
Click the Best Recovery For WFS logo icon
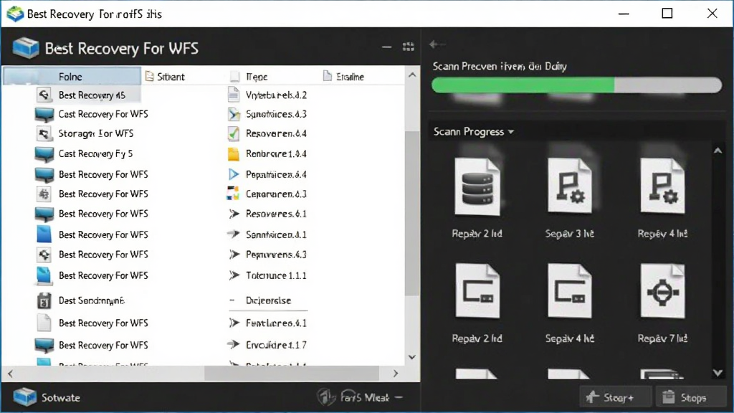(x=26, y=48)
